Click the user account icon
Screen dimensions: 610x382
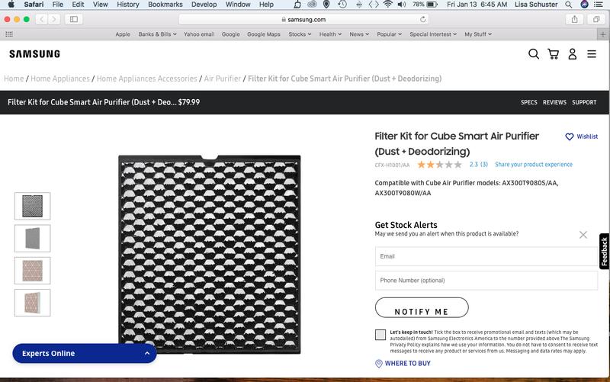(572, 54)
